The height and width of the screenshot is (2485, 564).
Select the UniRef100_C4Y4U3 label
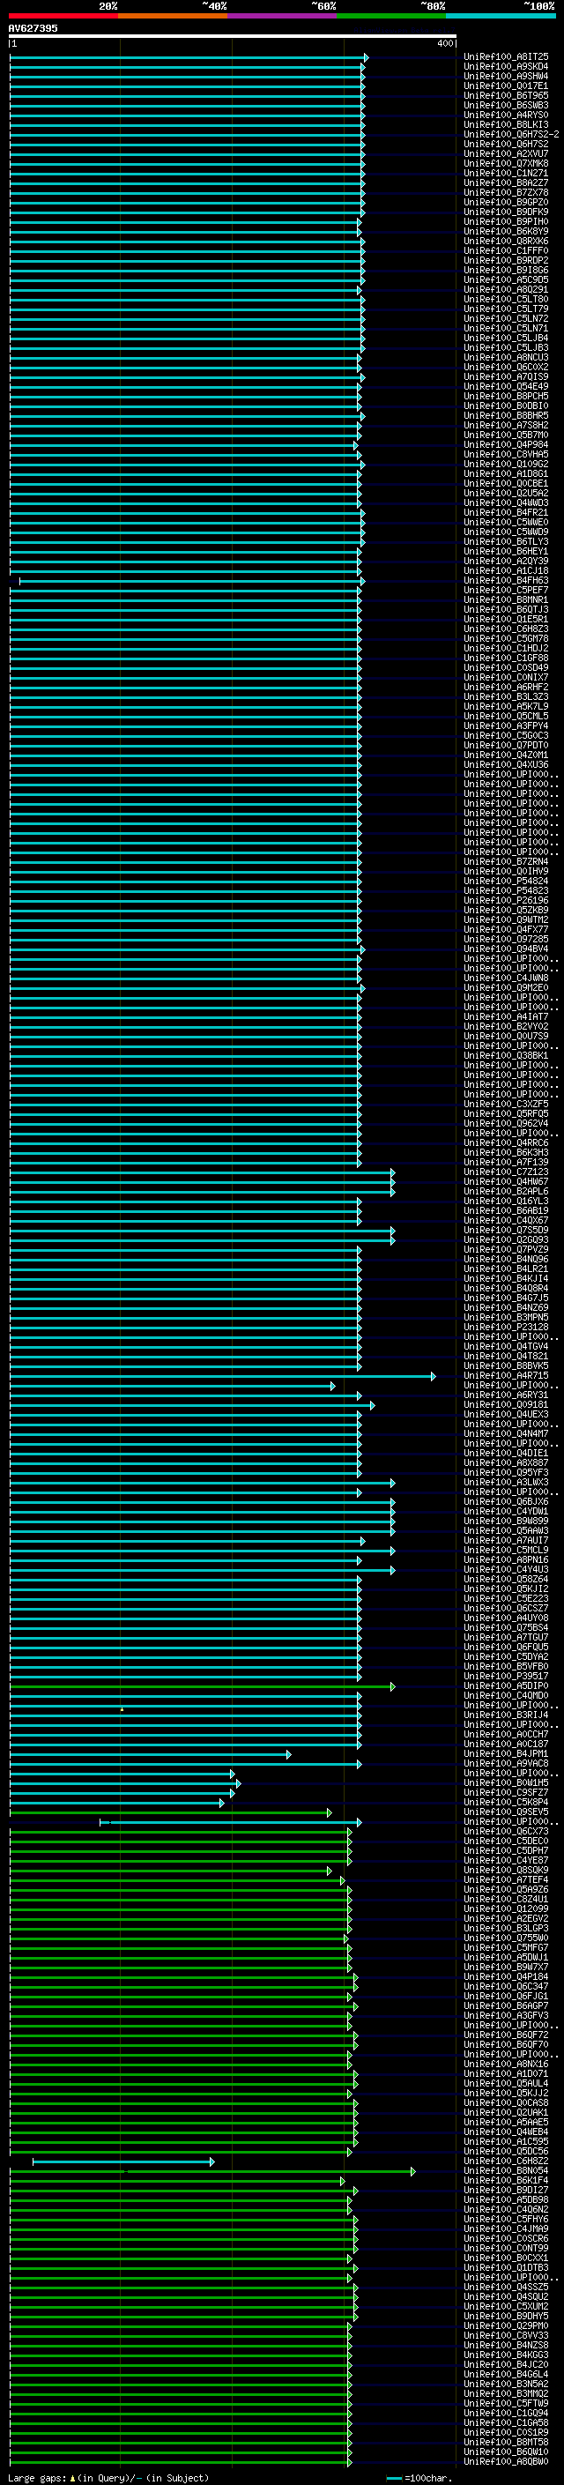505,1568
